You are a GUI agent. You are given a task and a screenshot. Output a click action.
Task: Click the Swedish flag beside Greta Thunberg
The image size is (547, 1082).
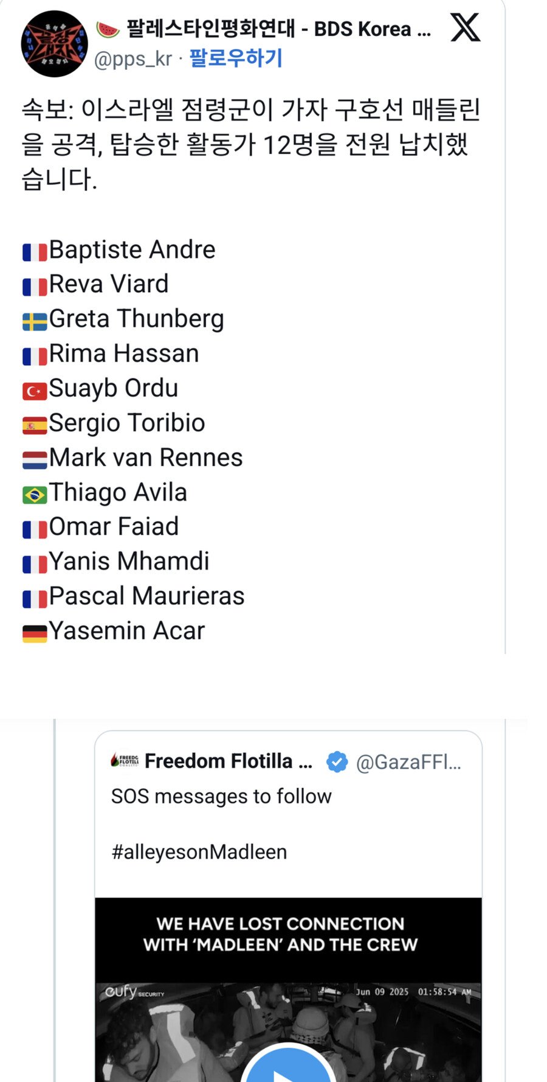point(35,321)
